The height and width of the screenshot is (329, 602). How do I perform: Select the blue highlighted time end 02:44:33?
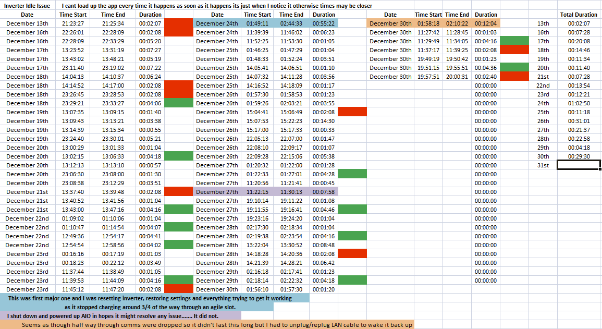tap(291, 23)
